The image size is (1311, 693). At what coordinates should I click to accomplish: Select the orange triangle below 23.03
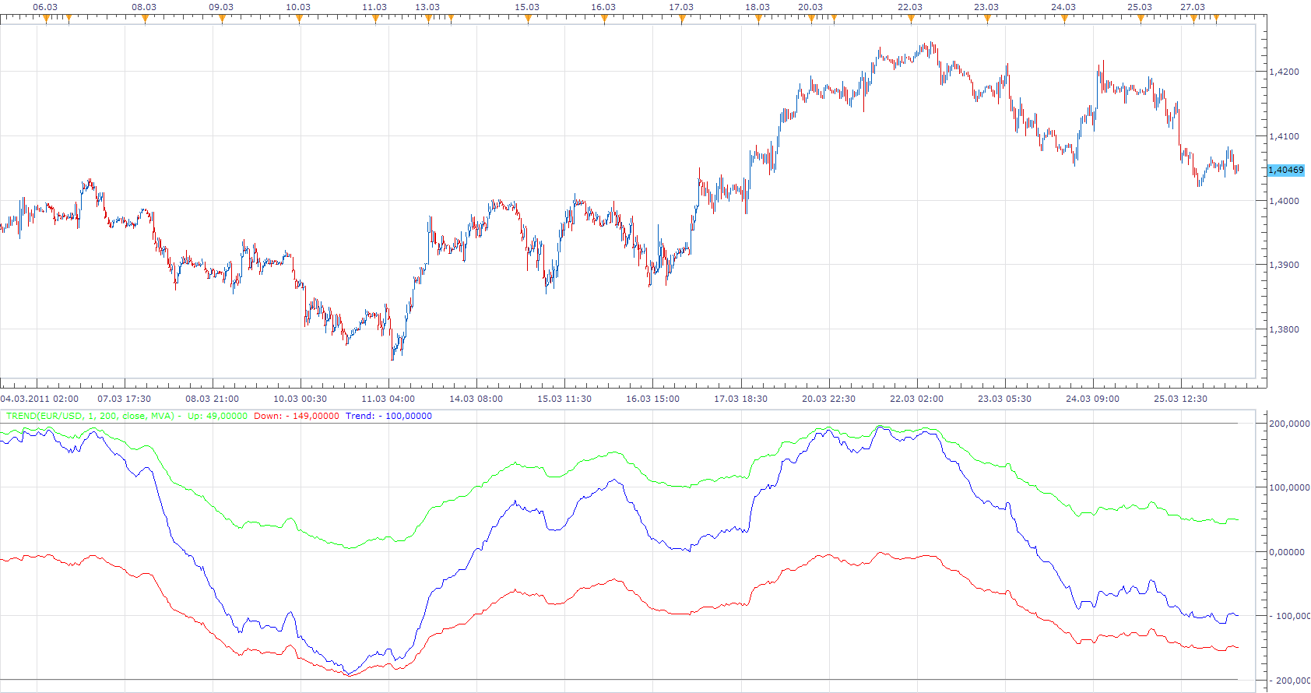click(x=987, y=19)
